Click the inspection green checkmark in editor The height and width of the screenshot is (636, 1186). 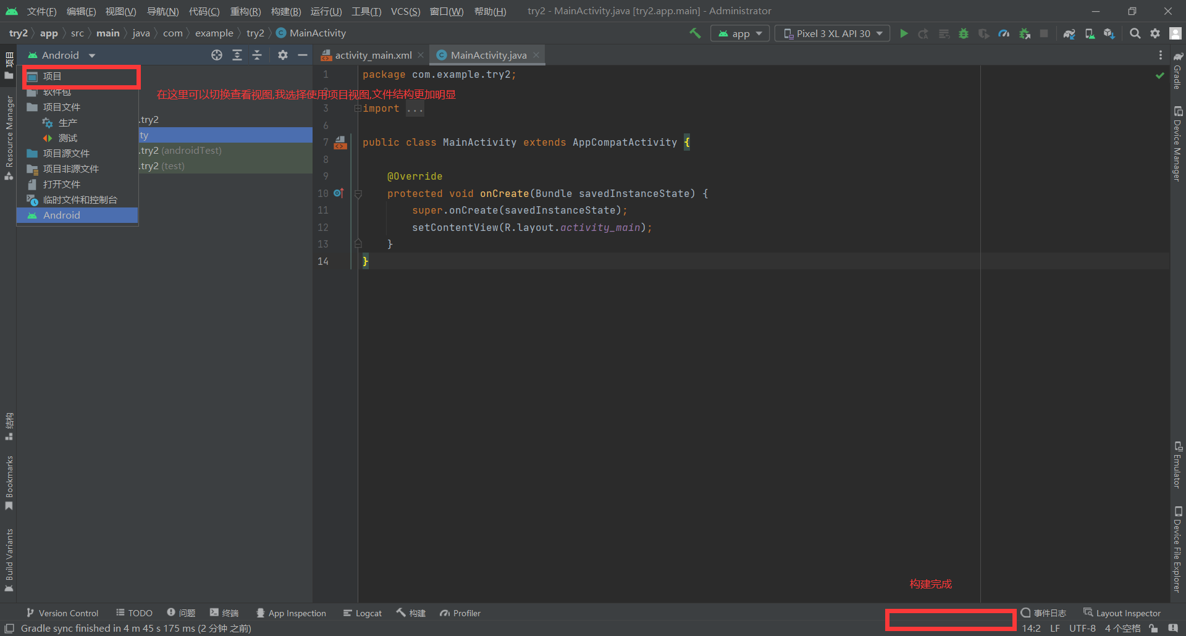point(1159,75)
